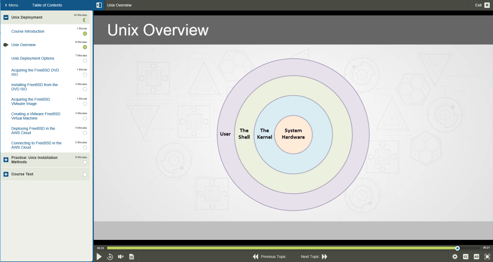Go to the Previous Topic
This screenshot has height=262, width=493.
(x=269, y=257)
